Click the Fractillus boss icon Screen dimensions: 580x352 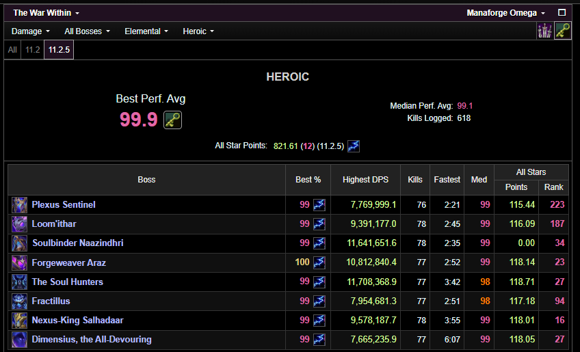(19, 301)
